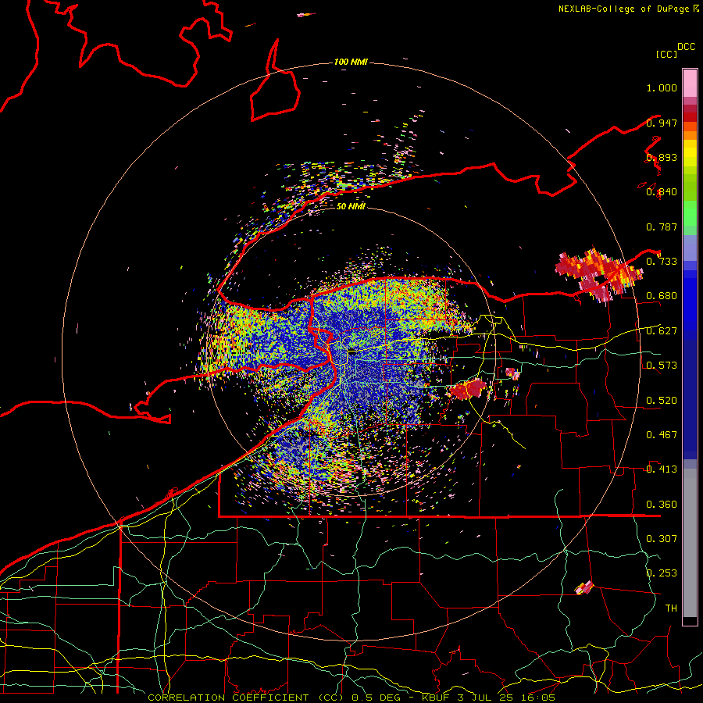Click the TH label at legend bottom
The height and width of the screenshot is (703, 703).
(671, 608)
